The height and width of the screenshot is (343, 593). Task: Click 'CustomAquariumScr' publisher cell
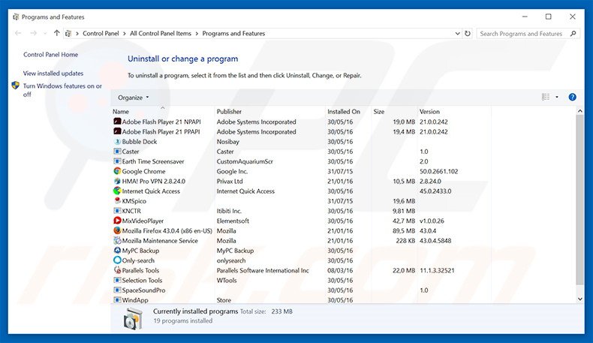point(245,161)
